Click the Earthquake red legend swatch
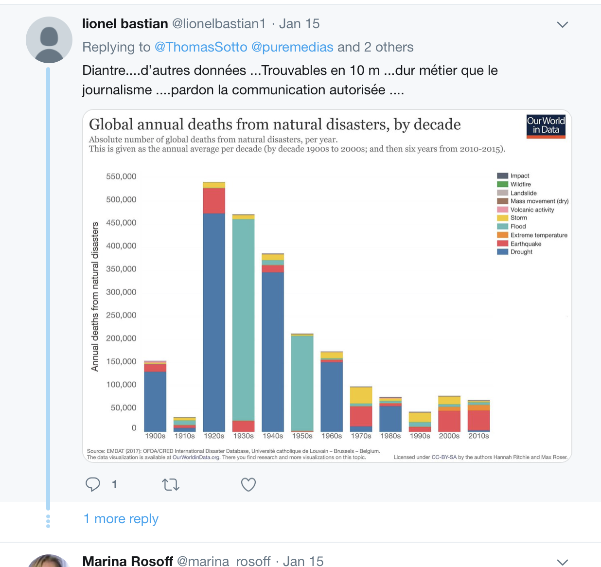This screenshot has width=601, height=567. [x=503, y=244]
